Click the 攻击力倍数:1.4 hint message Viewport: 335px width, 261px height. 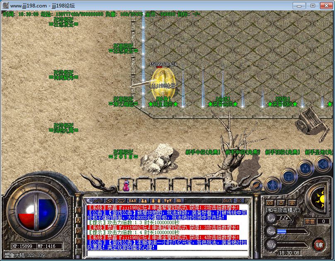134,232
